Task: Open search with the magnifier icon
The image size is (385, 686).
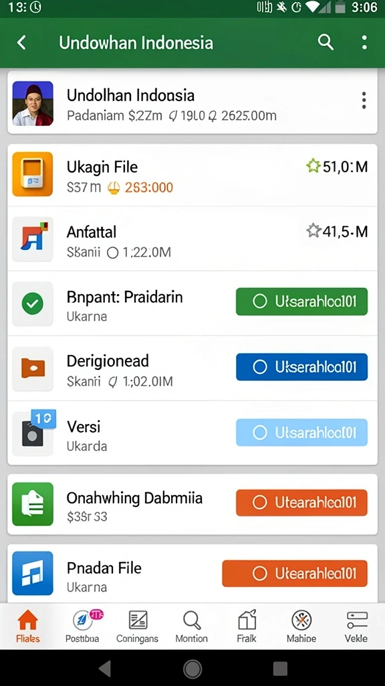Action: tap(326, 42)
